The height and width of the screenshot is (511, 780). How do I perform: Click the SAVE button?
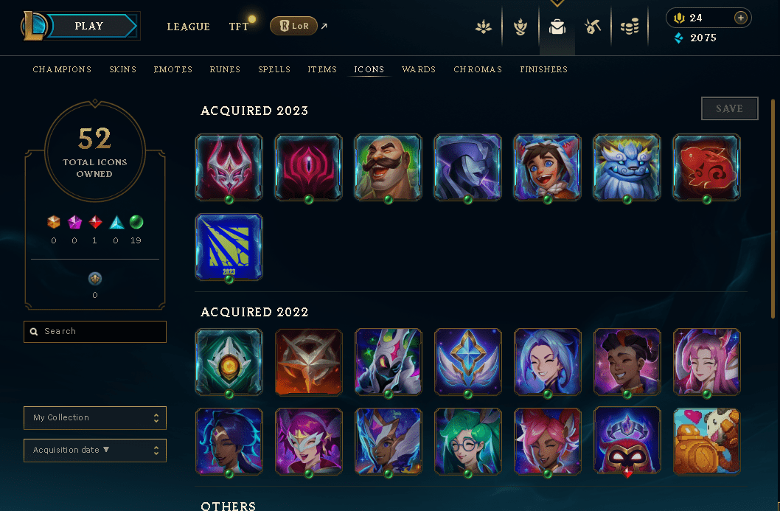(730, 108)
